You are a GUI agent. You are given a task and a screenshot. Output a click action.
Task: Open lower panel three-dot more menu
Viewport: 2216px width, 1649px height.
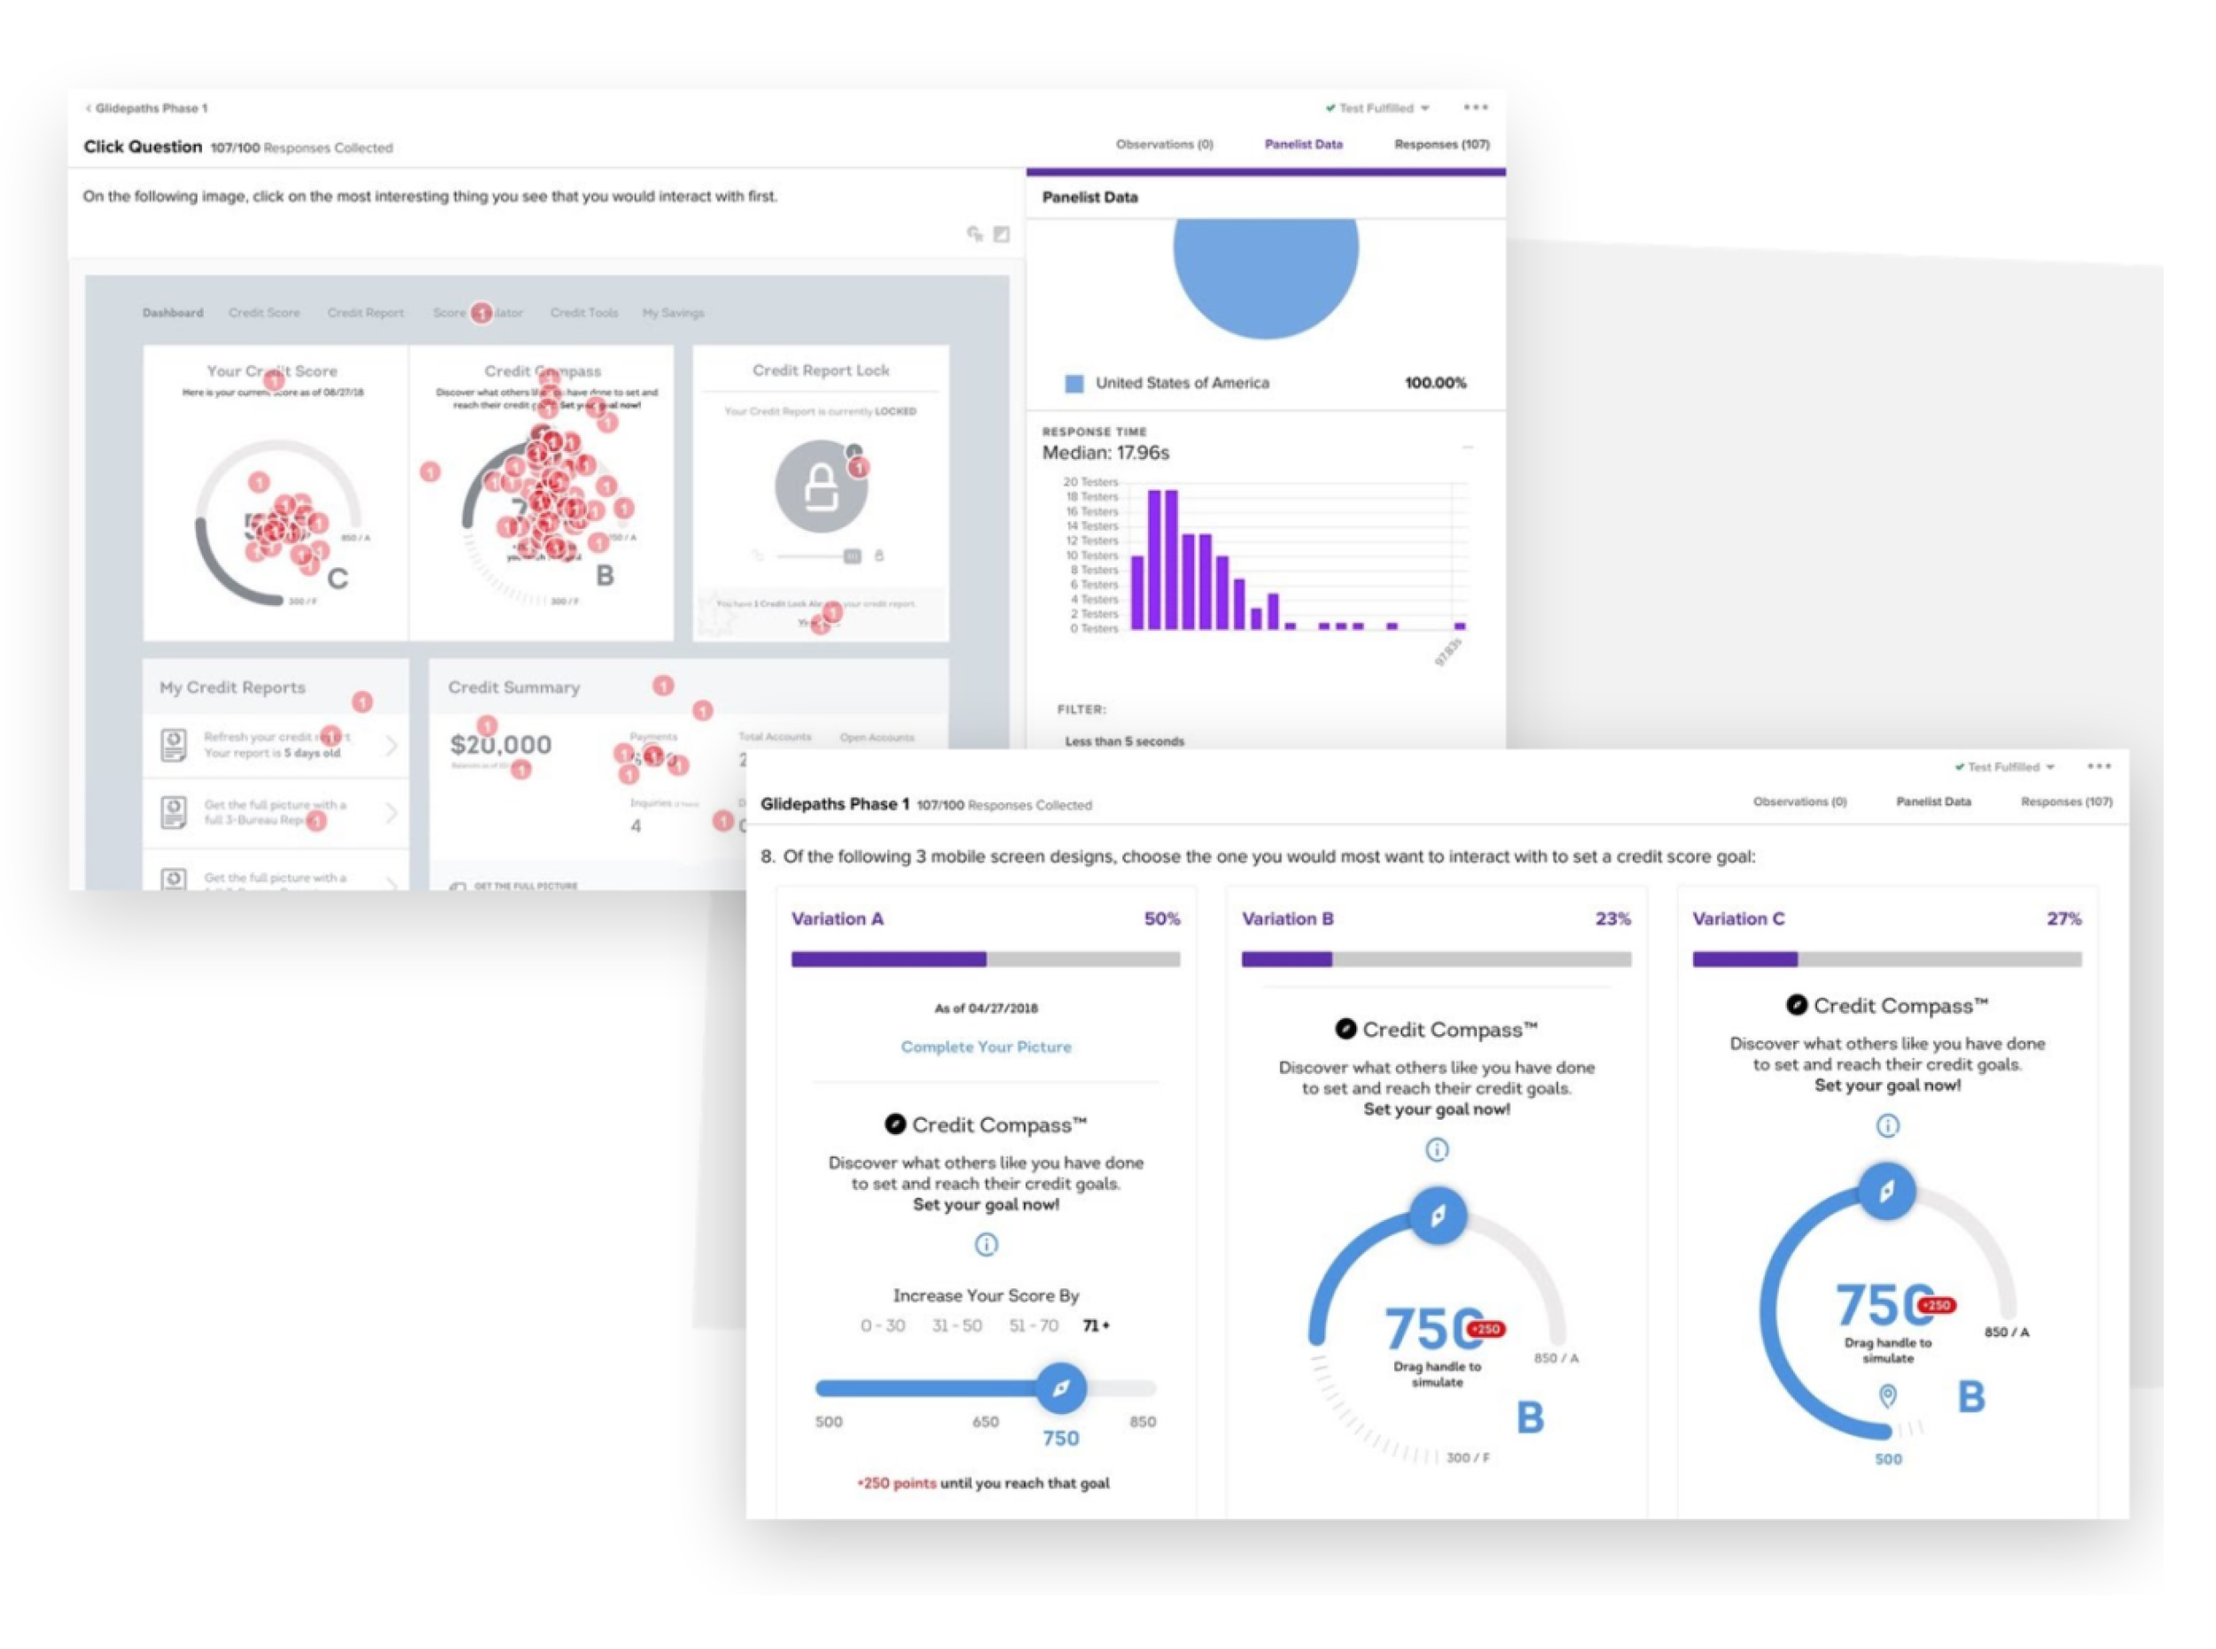(x=2098, y=766)
